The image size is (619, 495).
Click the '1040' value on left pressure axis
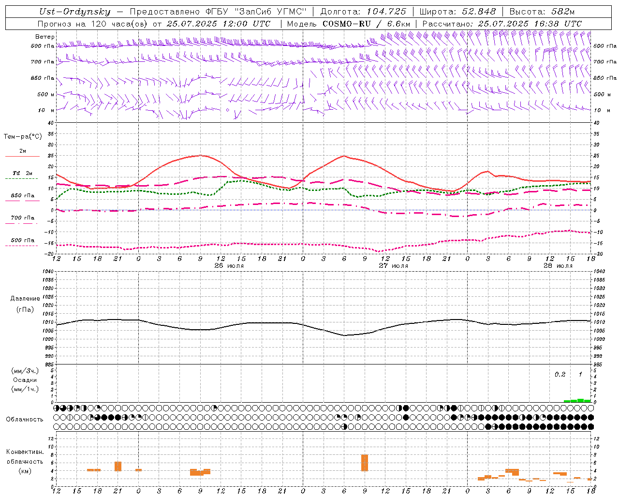(x=47, y=271)
